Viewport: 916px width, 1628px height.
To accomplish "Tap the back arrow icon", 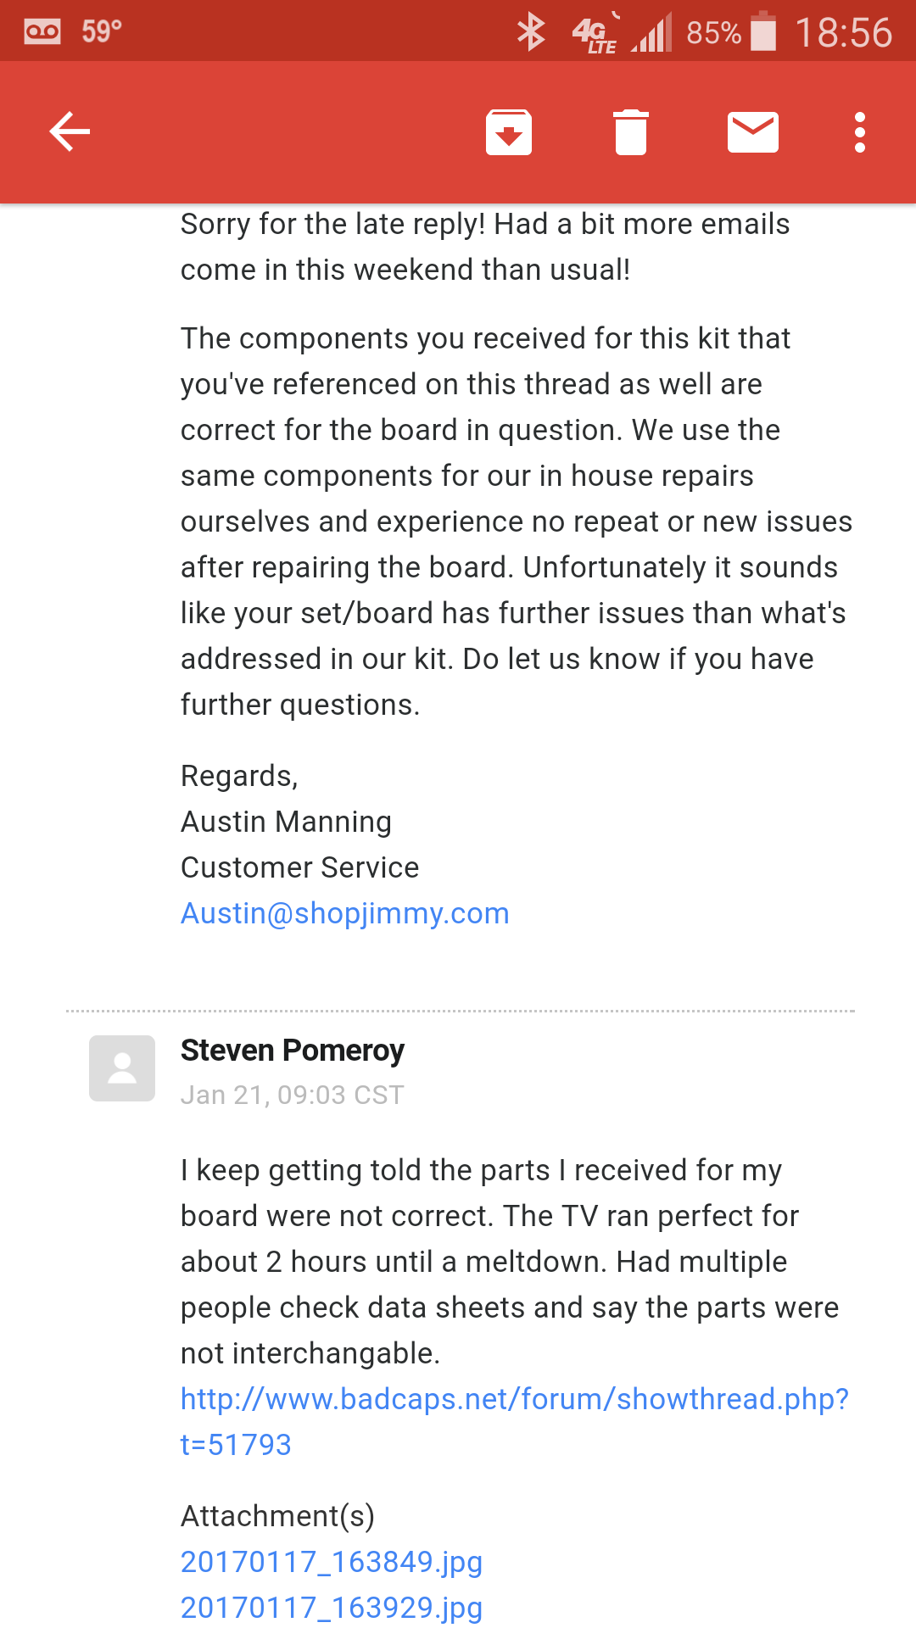I will tap(70, 132).
